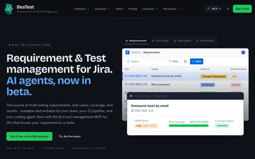255x159 pixels.
Task: Open the Filter button
Action: coord(173,61)
